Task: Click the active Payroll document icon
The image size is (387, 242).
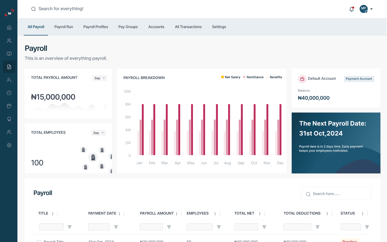Action: (9, 67)
